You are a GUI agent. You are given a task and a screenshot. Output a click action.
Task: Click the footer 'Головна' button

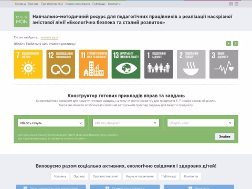(60, 176)
